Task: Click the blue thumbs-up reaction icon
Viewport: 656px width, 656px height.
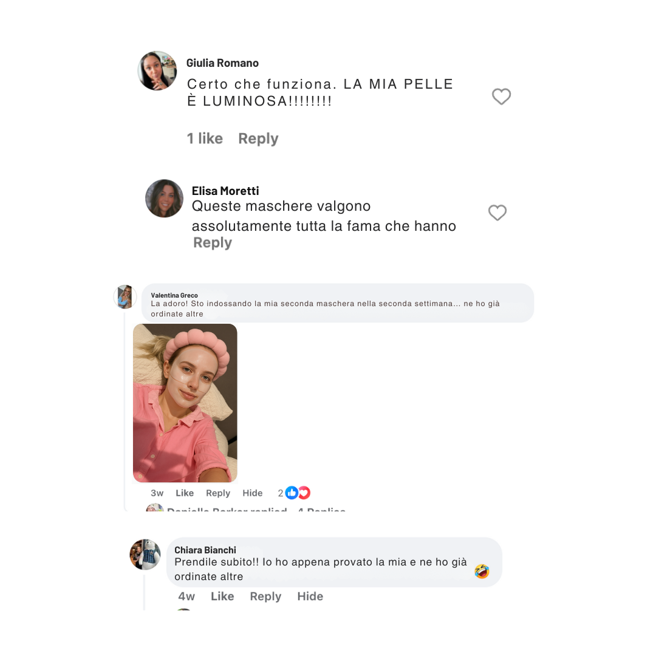Action: click(x=292, y=493)
